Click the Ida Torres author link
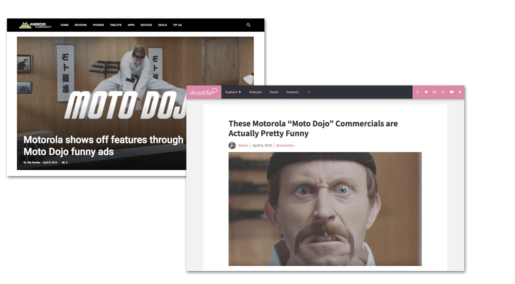 (33, 163)
